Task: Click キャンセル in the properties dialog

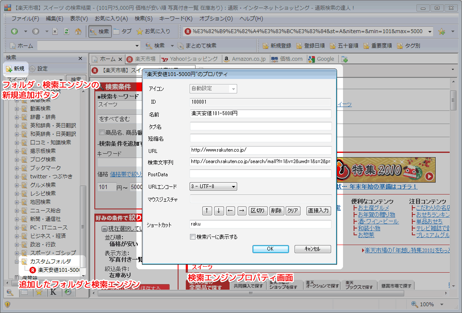Action: pyautogui.click(x=313, y=249)
